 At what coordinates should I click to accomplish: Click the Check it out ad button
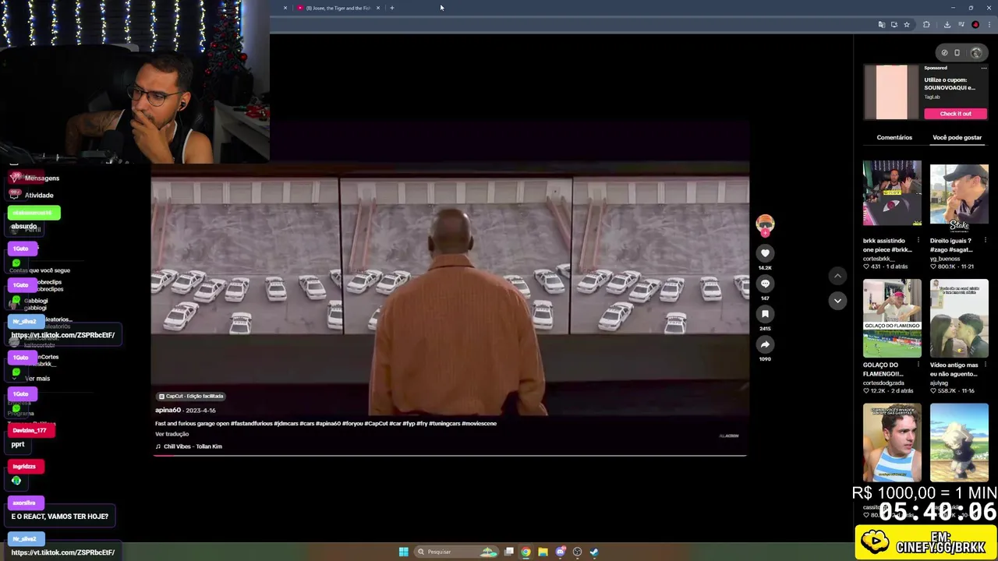955,114
